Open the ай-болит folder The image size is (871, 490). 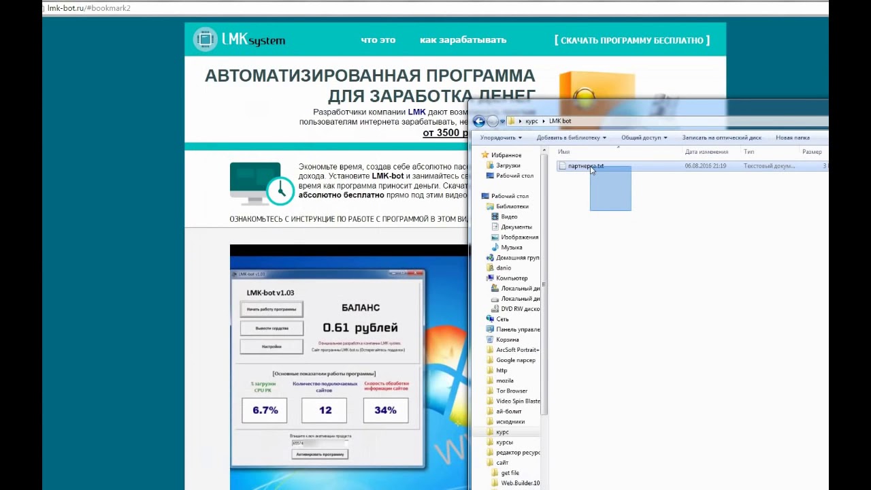[504, 411]
